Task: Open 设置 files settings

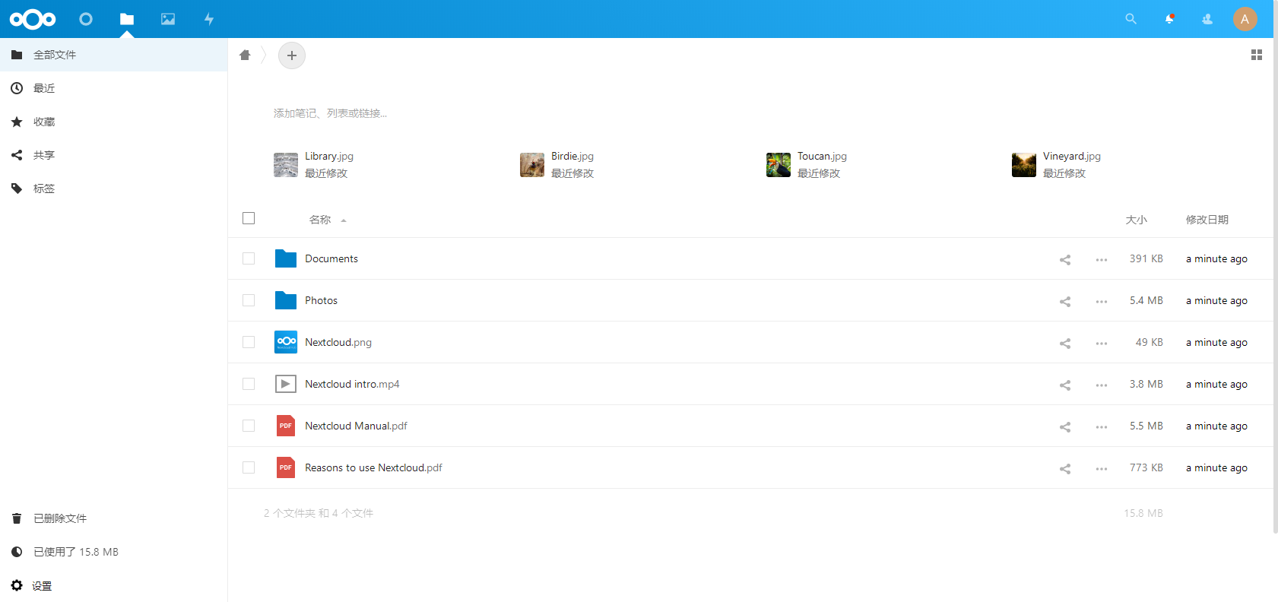Action: click(114, 586)
